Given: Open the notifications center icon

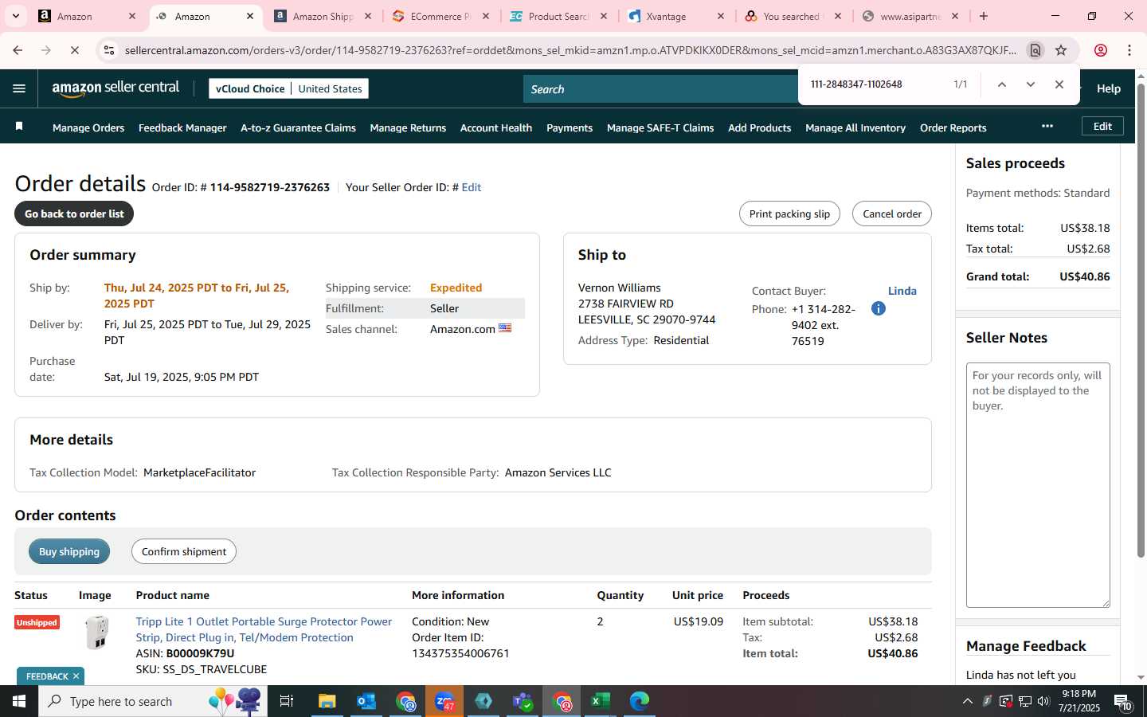Looking at the screenshot, I should 1123,702.
